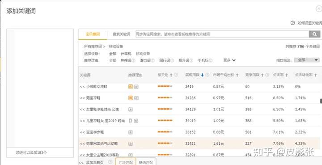Add keyword 宝宝学步鞋 with << arrow
This screenshot has width=322, height=165.
pyautogui.click(x=82, y=132)
